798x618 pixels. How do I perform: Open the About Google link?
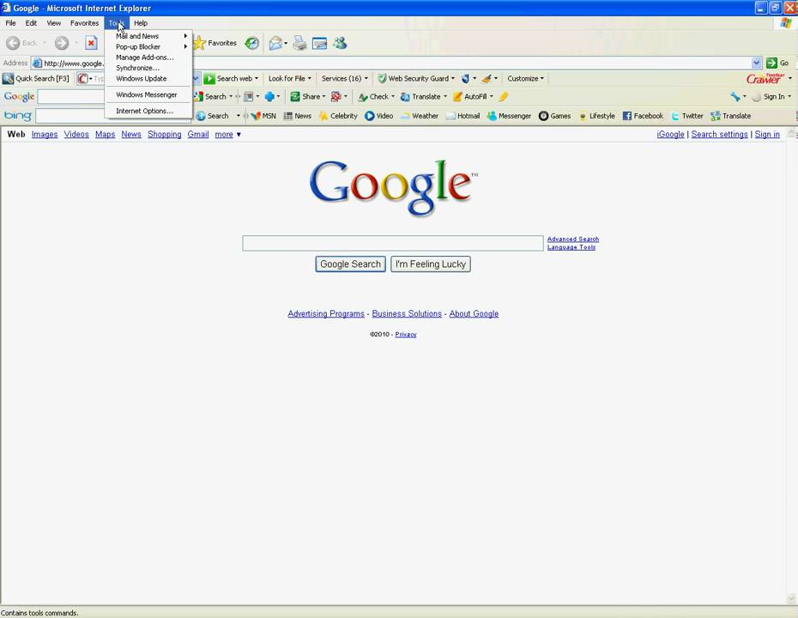click(x=474, y=314)
